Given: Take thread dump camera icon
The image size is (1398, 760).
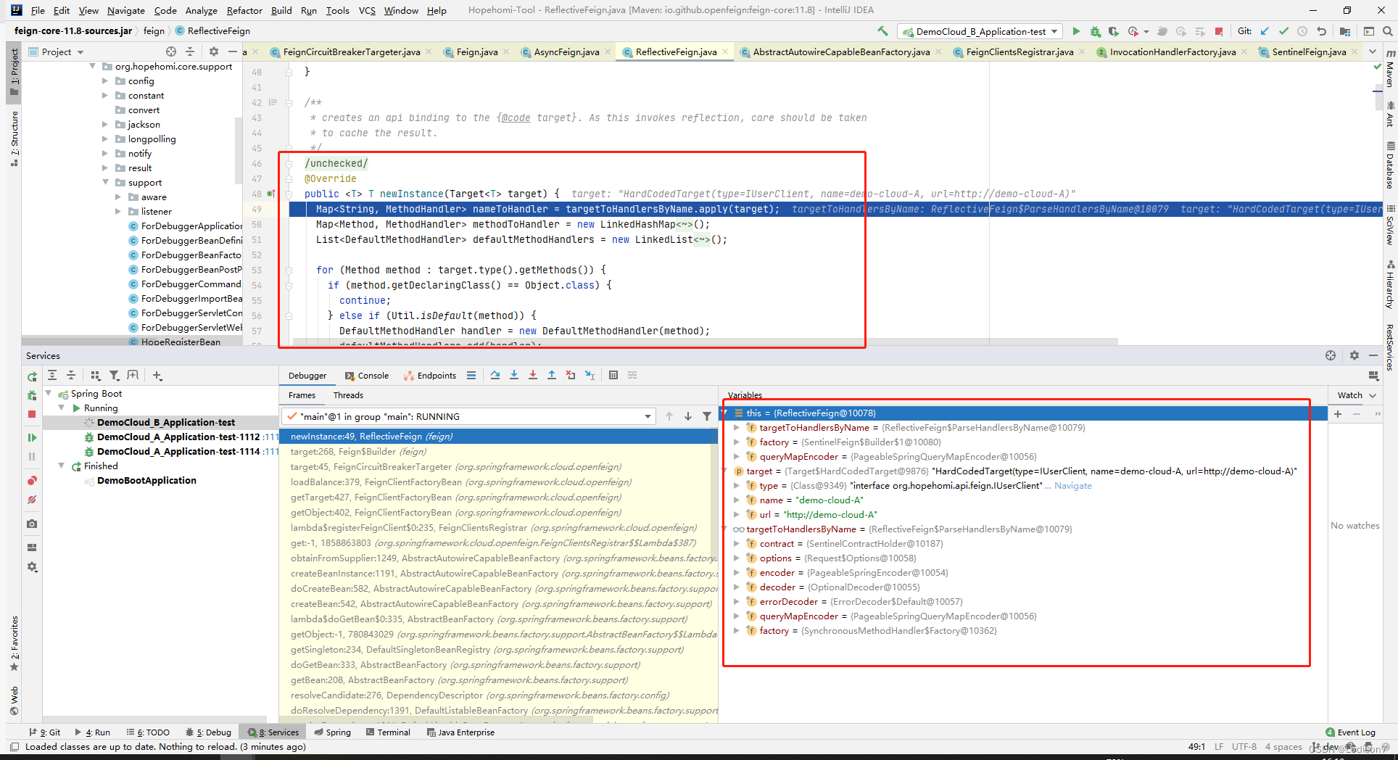Looking at the screenshot, I should tap(32, 524).
